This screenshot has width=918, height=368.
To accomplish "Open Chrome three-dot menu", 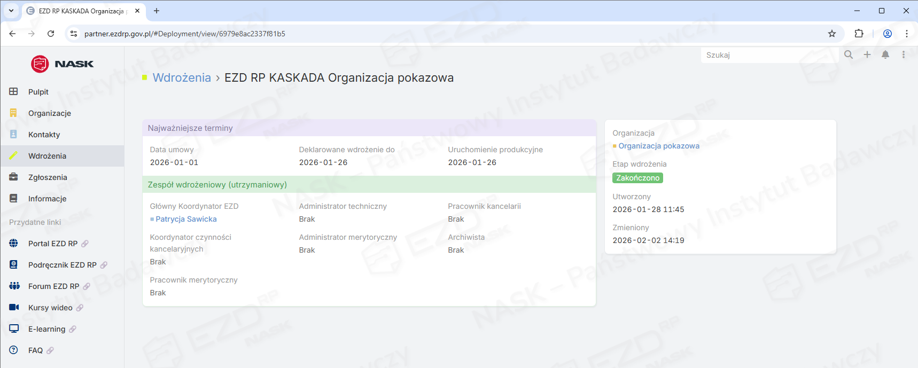I will pyautogui.click(x=907, y=34).
